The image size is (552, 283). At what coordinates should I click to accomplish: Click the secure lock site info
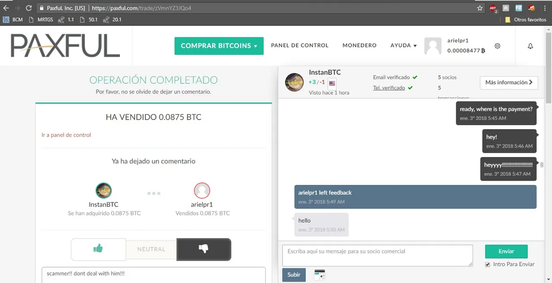[41, 8]
